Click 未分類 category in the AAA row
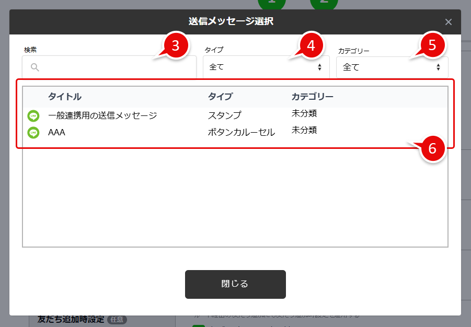471x327 pixels. 304,130
